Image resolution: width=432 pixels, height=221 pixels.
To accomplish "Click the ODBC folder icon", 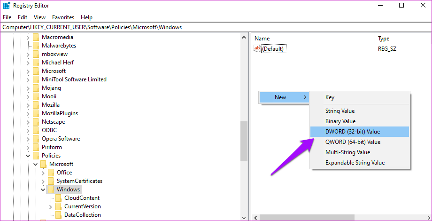I will (x=36, y=130).
